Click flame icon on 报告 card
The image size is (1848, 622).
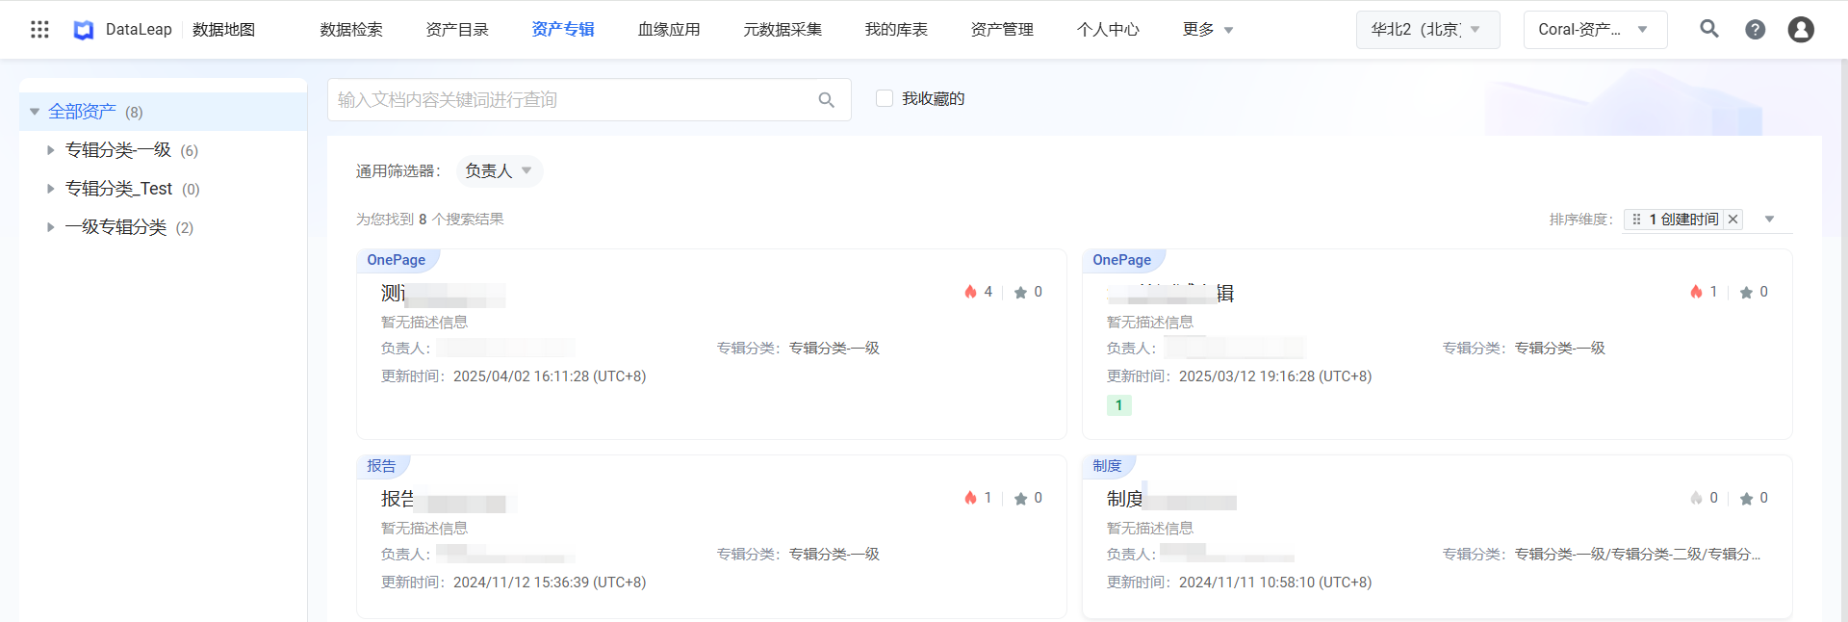[970, 498]
